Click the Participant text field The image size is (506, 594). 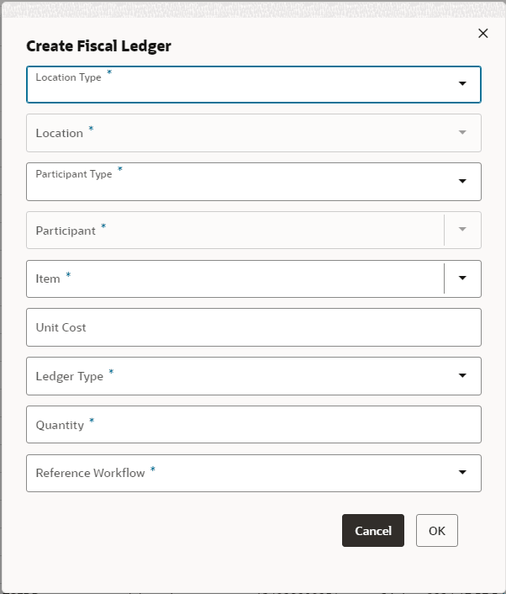235,230
